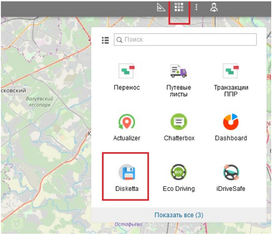Expand list via Показать все (3)
The image size is (273, 236).
179,215
